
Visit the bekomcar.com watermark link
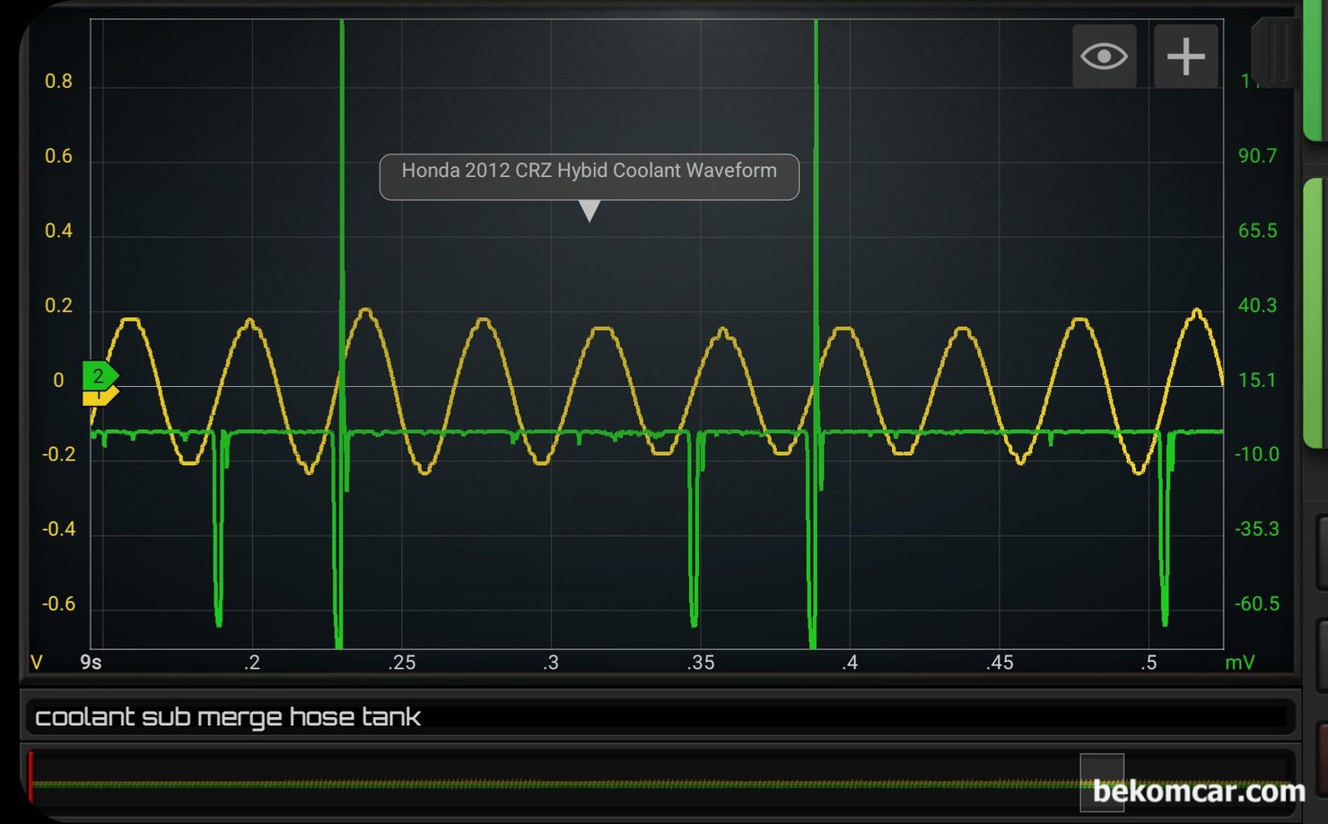point(1198,792)
